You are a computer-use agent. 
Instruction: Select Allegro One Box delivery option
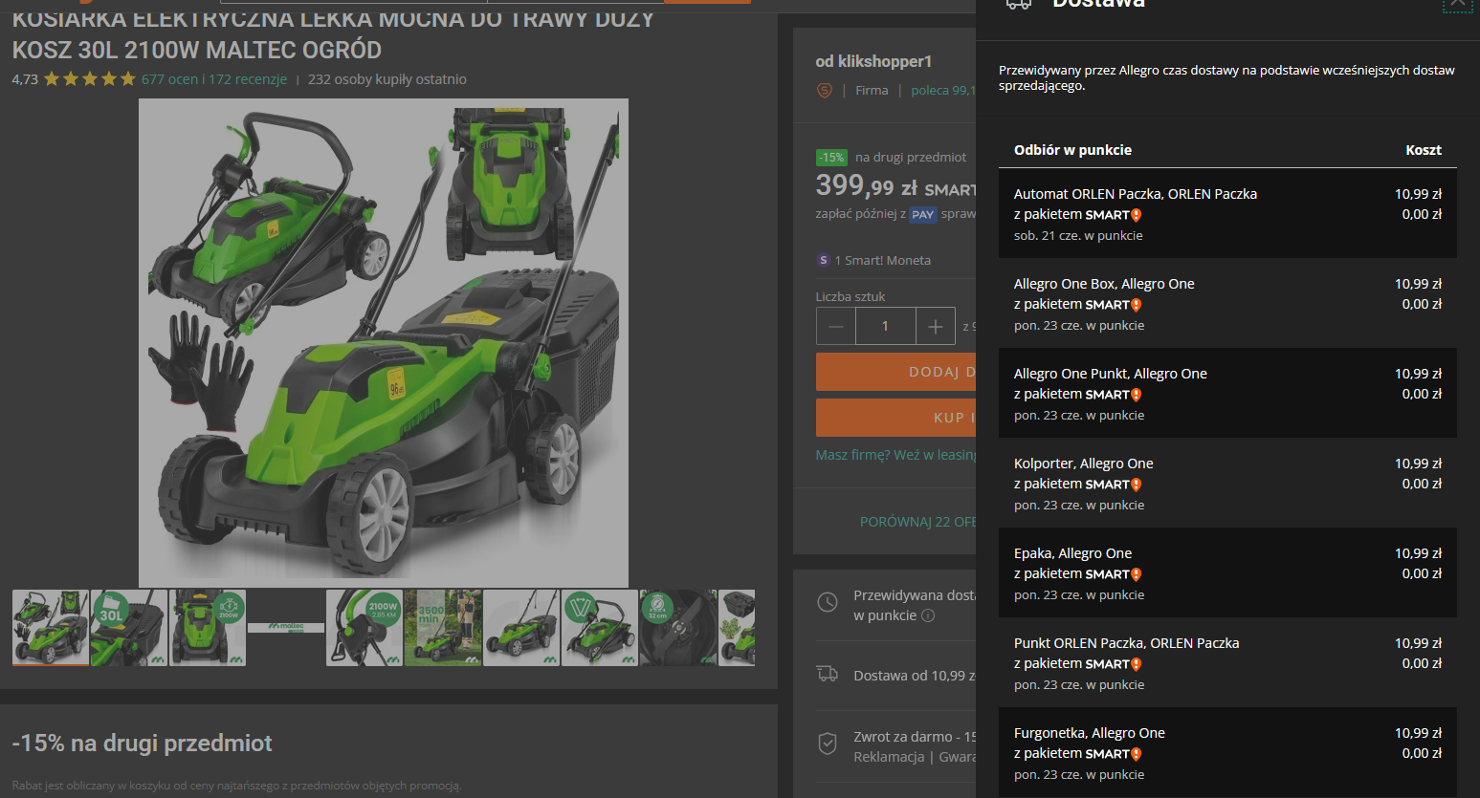(1227, 303)
